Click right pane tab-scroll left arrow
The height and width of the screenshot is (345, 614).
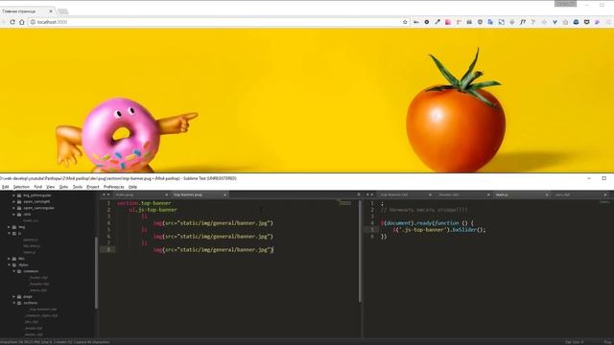pos(367,195)
